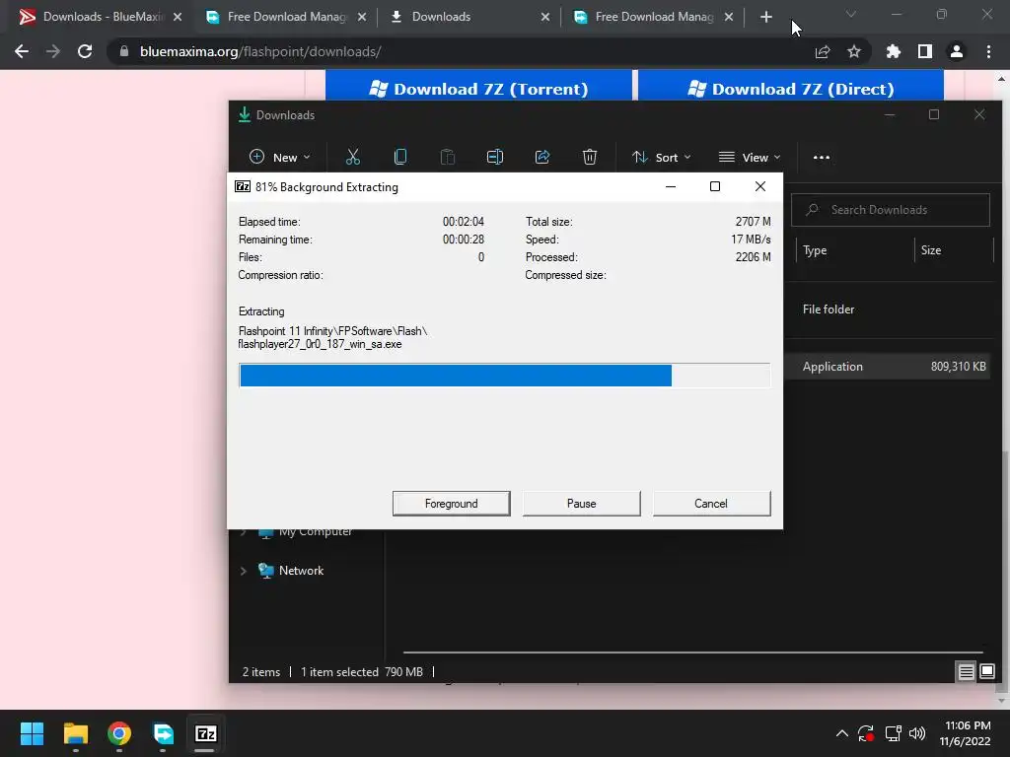This screenshot has height=757, width=1010.
Task: Go back in Chrome
Action: 22,51
